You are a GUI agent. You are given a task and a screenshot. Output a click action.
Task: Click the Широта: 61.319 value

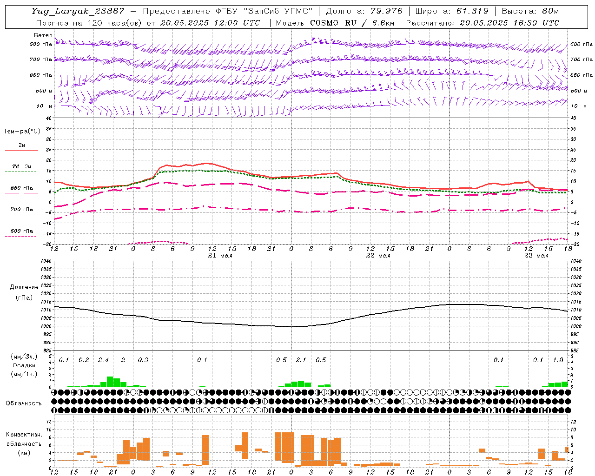[451, 11]
